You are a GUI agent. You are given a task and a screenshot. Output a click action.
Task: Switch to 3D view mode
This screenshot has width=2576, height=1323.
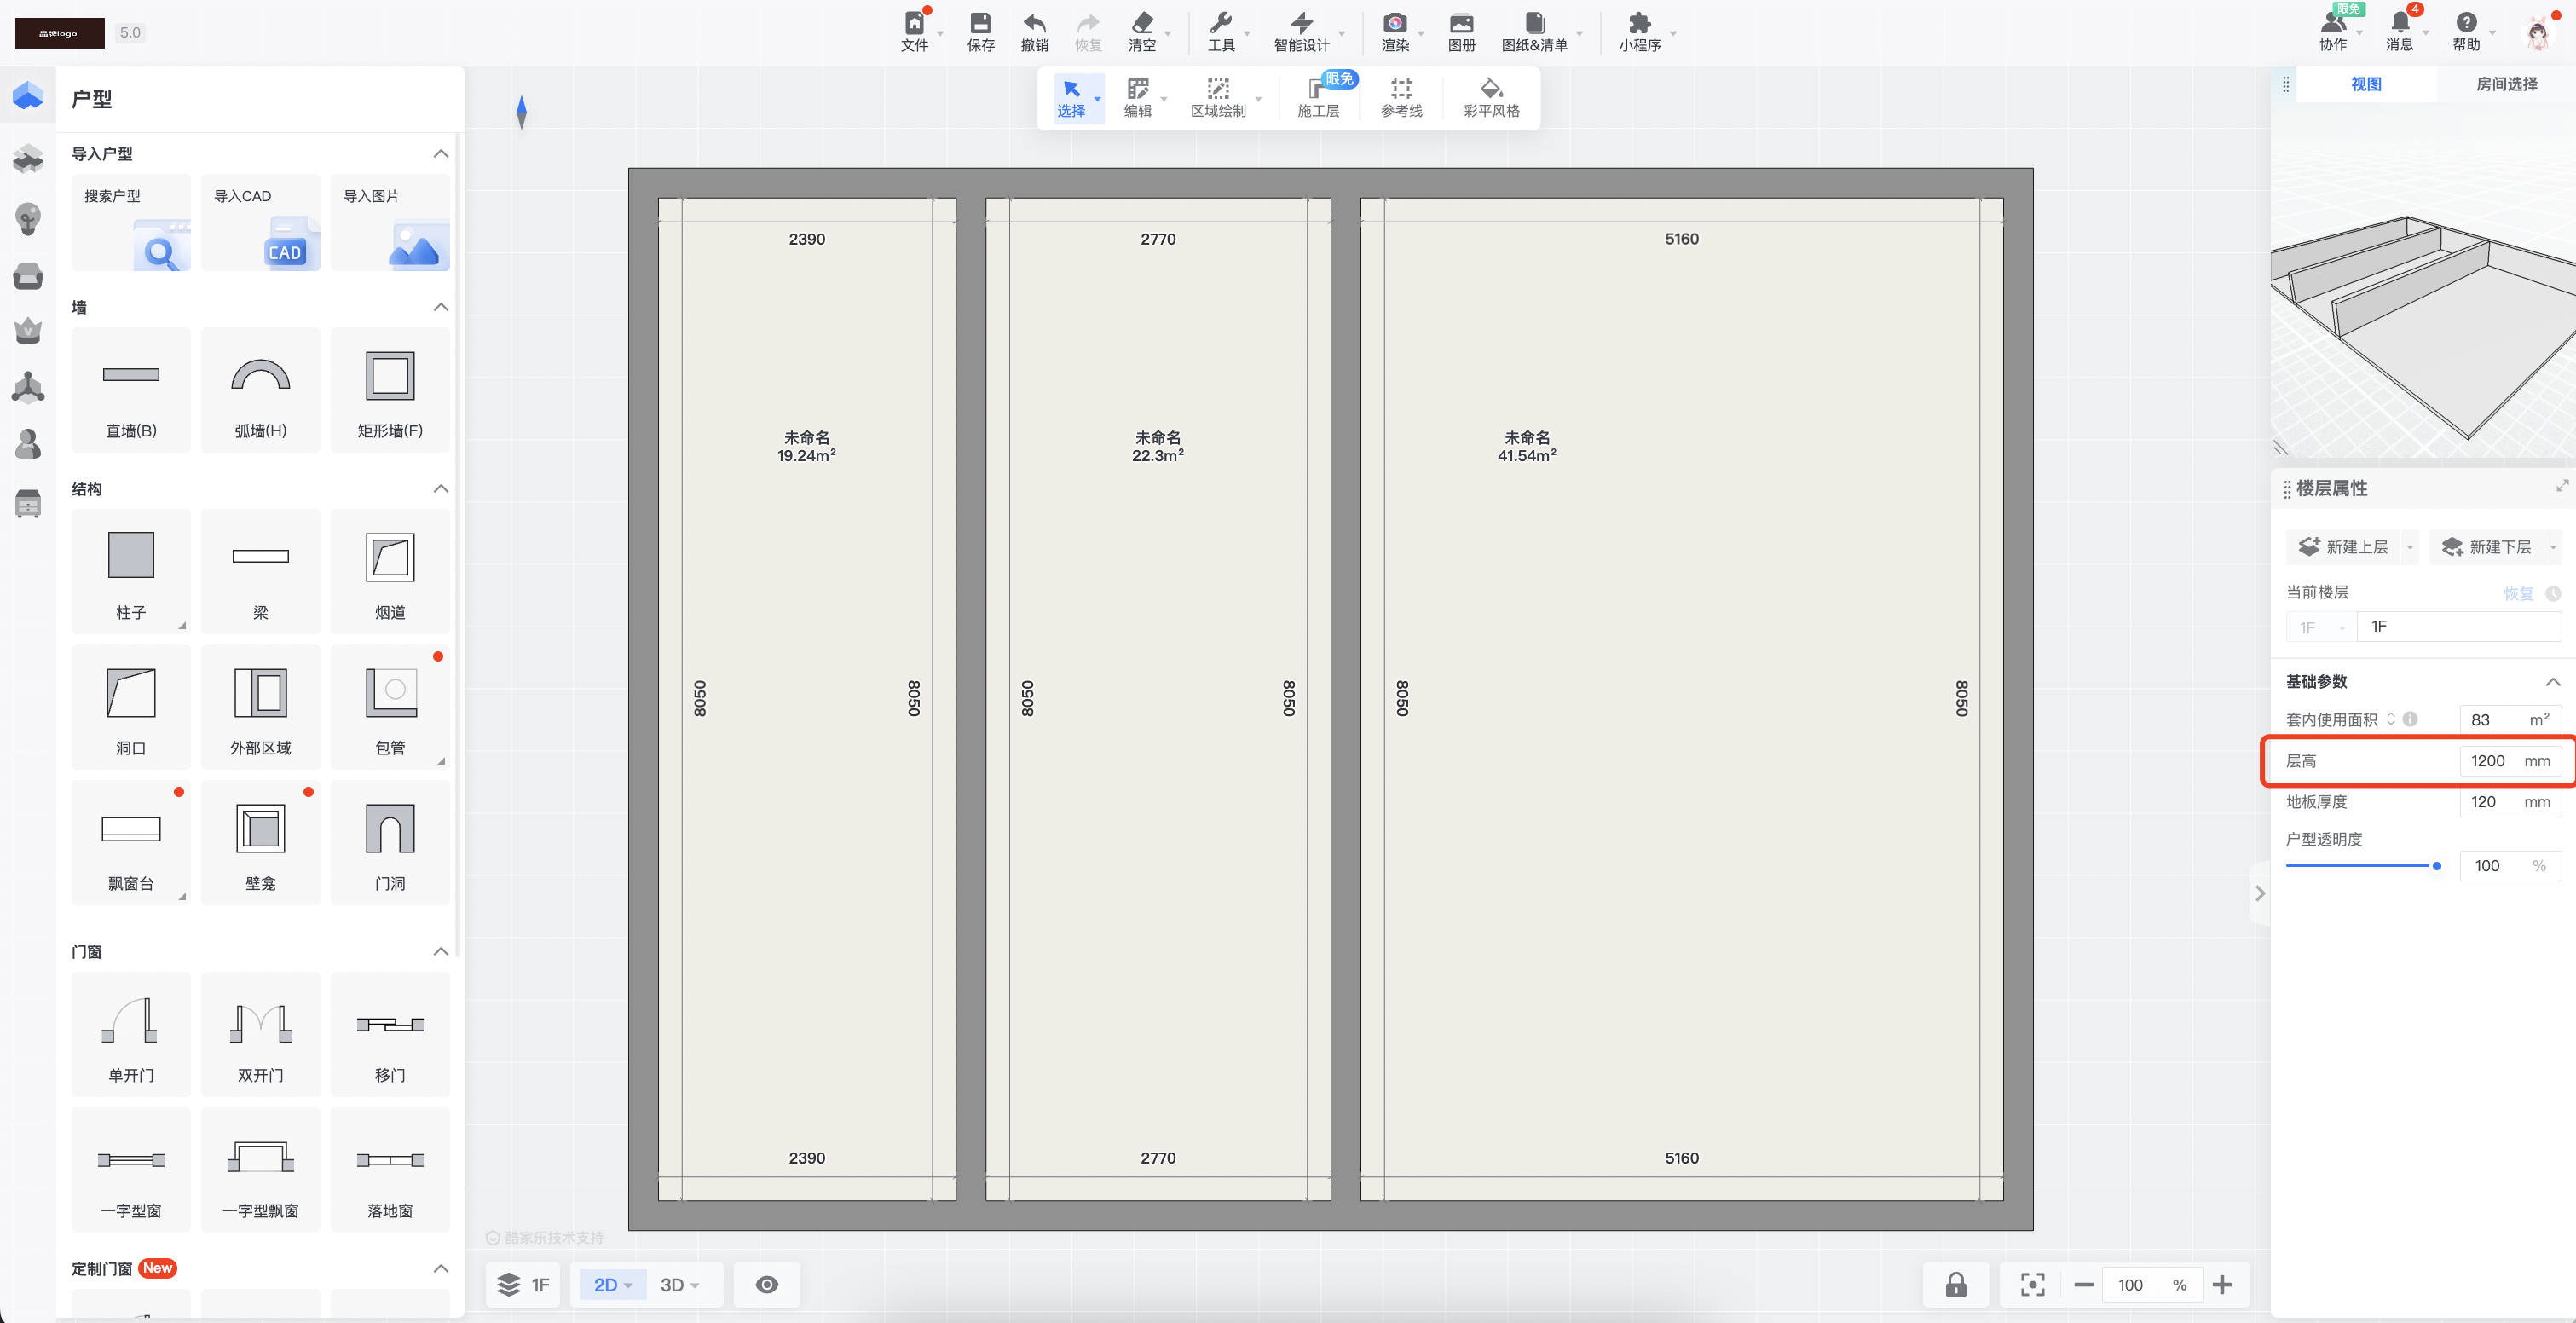(679, 1285)
